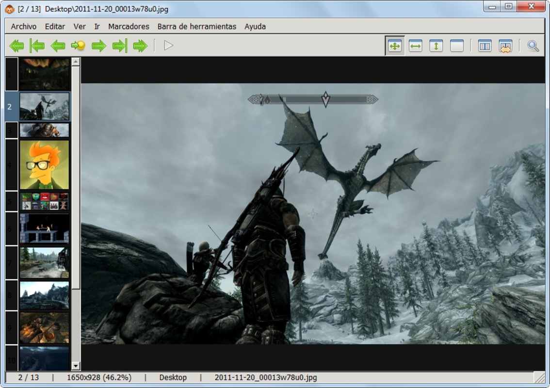Open the Ir menu
Image resolution: width=550 pixels, height=388 pixels.
[x=97, y=27]
